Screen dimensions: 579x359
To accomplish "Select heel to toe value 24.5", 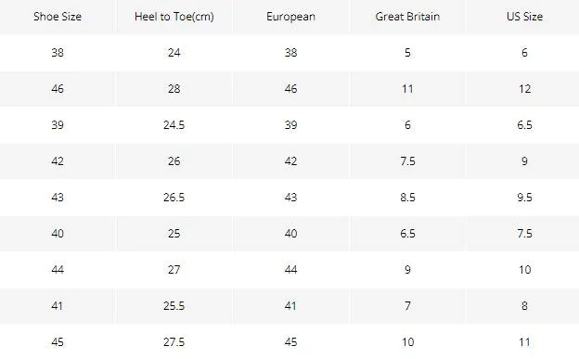I will [174, 125].
